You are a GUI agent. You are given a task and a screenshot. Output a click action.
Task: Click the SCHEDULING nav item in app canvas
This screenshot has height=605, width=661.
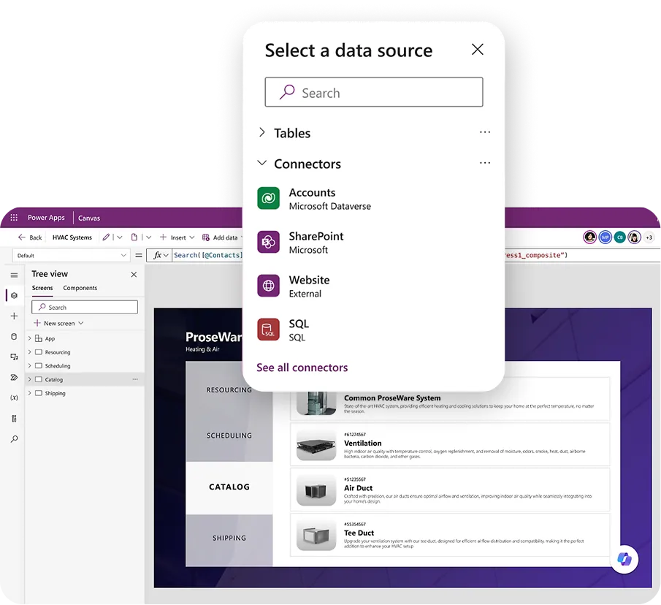(x=229, y=435)
